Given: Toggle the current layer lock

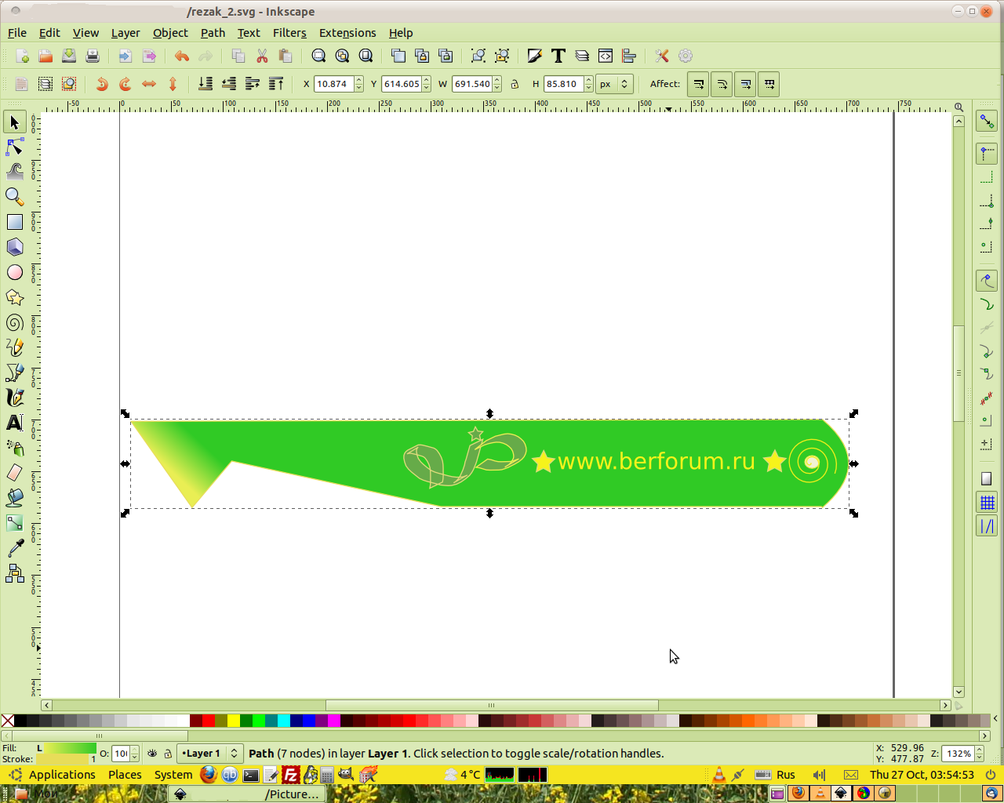Looking at the screenshot, I should (x=167, y=754).
